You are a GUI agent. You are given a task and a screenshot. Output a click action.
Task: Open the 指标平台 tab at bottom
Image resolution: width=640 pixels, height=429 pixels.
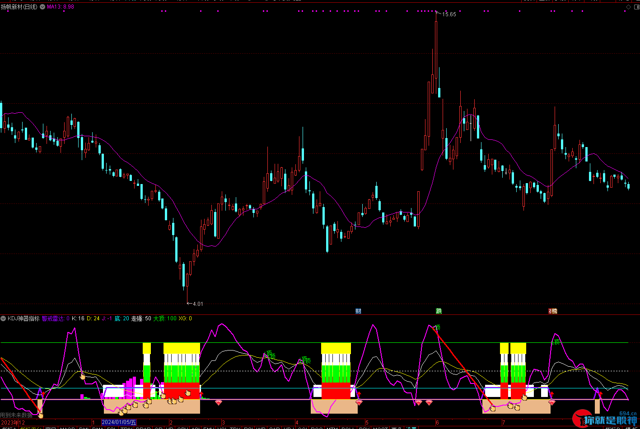pos(31,427)
